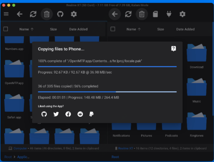This screenshot has height=162, width=214.
Task: Open the Reddit icon in dialog
Action: click(x=80, y=114)
